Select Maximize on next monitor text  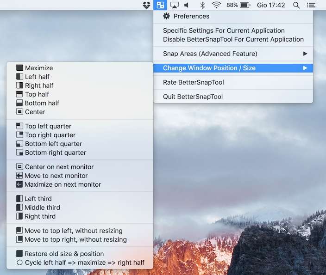(63, 184)
